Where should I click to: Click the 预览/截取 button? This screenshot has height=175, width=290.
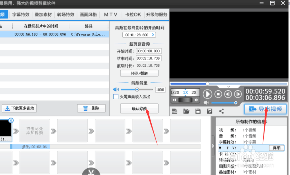point(139,73)
